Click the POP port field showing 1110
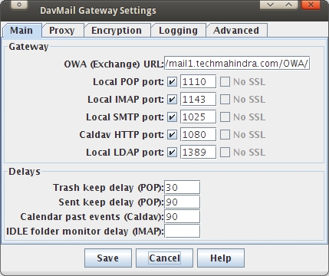The image size is (329, 276). point(199,82)
